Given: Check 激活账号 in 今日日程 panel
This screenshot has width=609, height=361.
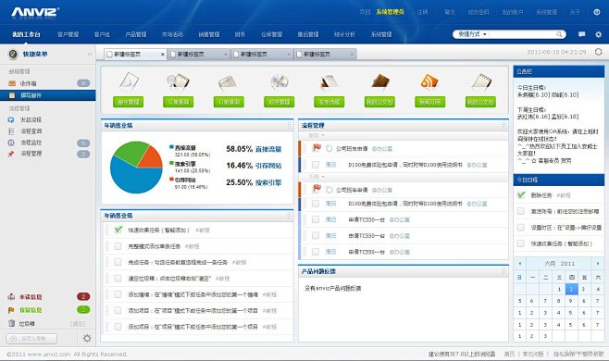Looking at the screenshot, I should tap(521, 211).
